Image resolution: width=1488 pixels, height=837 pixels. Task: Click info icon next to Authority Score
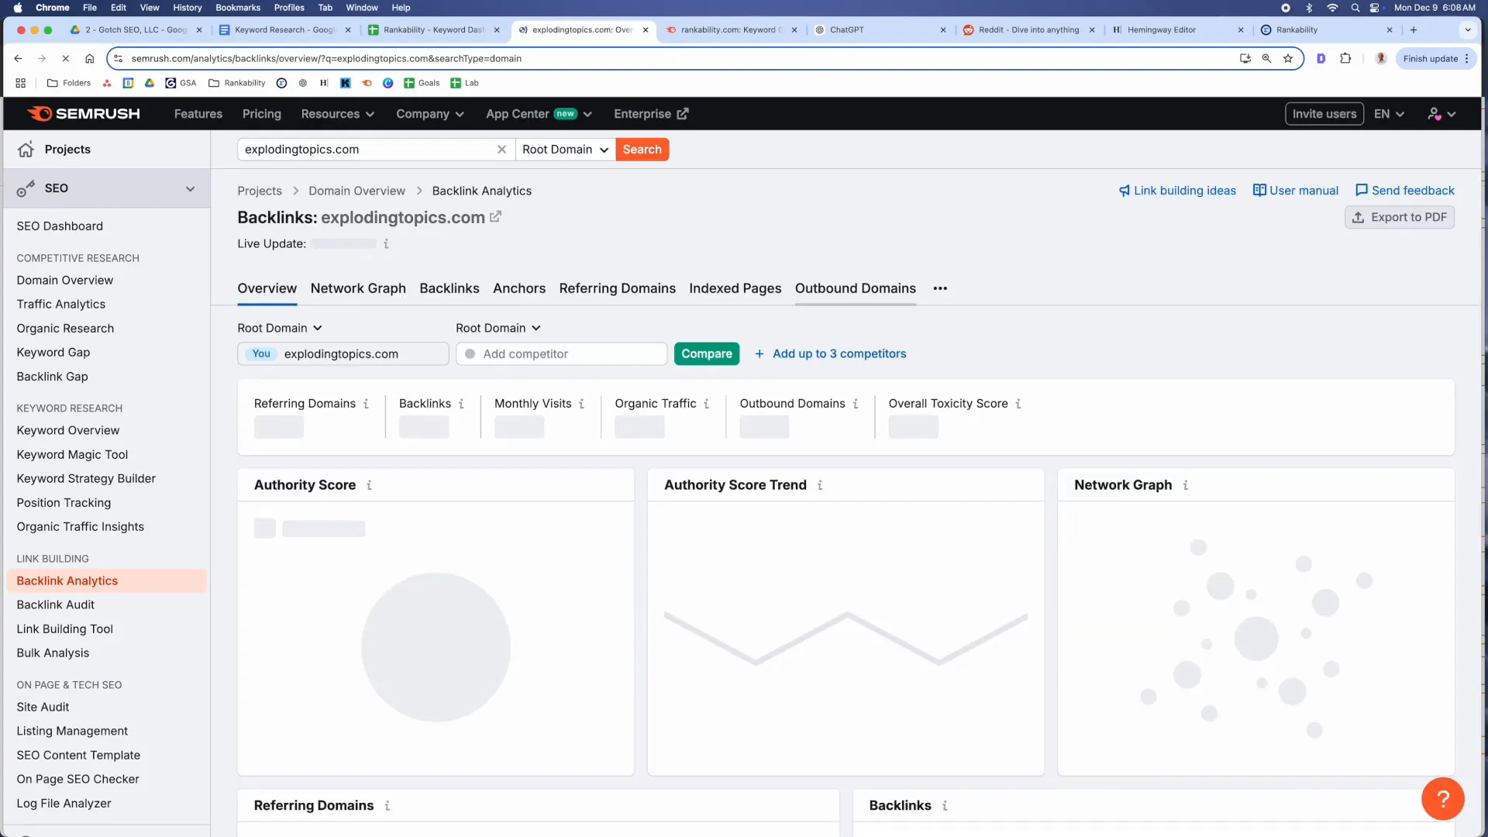[370, 485]
